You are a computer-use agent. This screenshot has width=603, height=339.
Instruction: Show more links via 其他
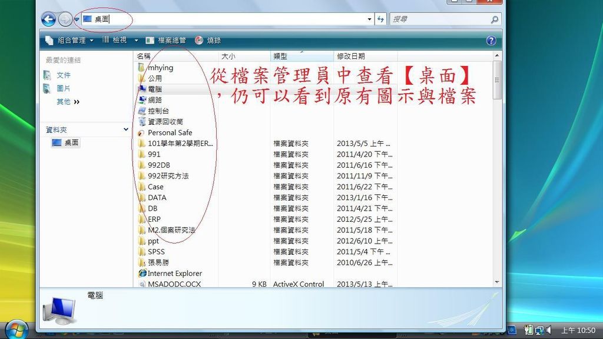[68, 102]
